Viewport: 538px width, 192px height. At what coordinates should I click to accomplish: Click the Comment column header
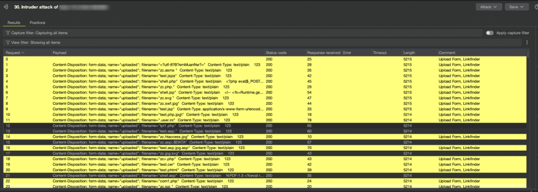pyautogui.click(x=447, y=53)
